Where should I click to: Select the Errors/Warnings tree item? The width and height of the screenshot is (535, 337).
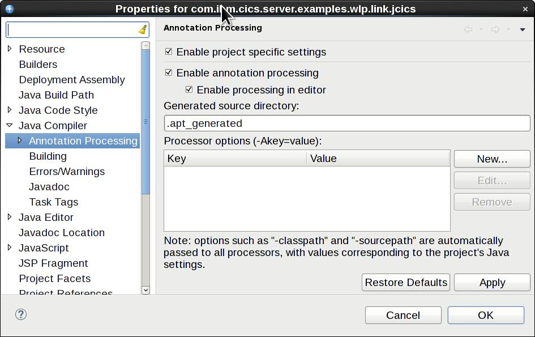(x=67, y=171)
